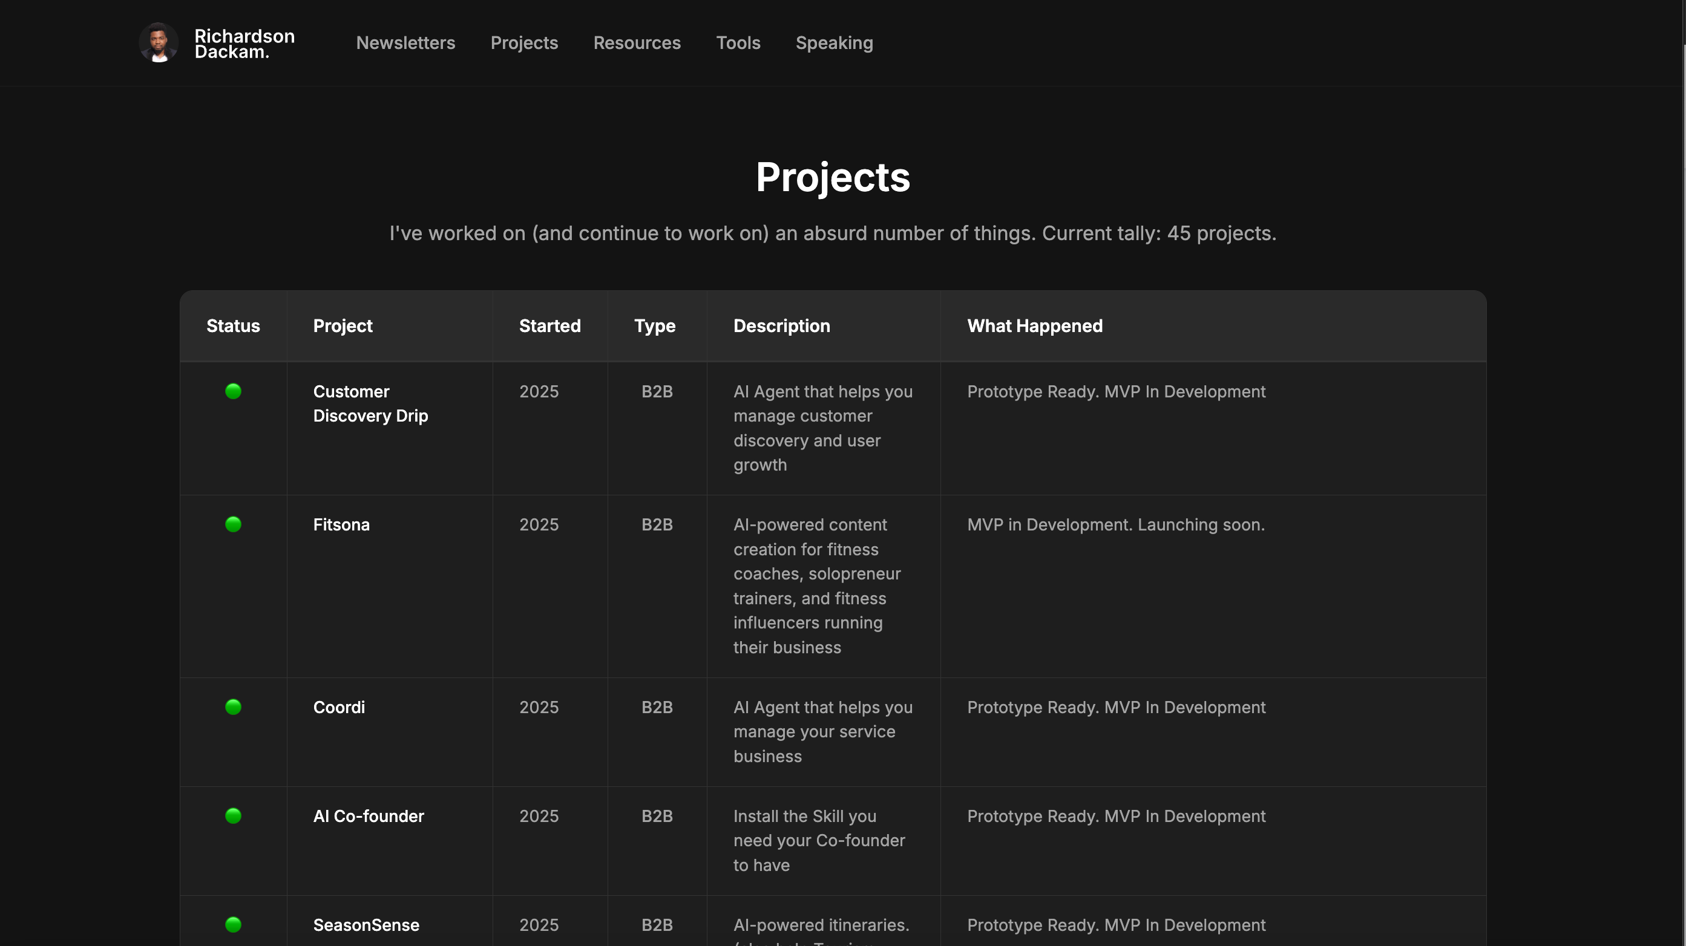
Task: Open the Customer Discovery Drip project
Action: pos(370,403)
